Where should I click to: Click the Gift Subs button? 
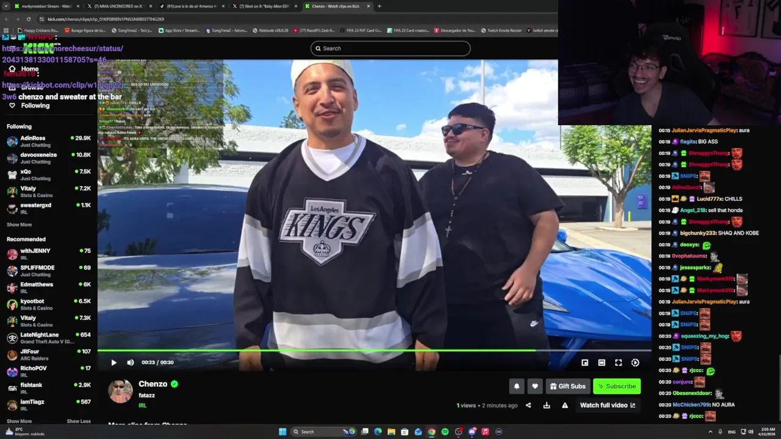click(x=567, y=386)
